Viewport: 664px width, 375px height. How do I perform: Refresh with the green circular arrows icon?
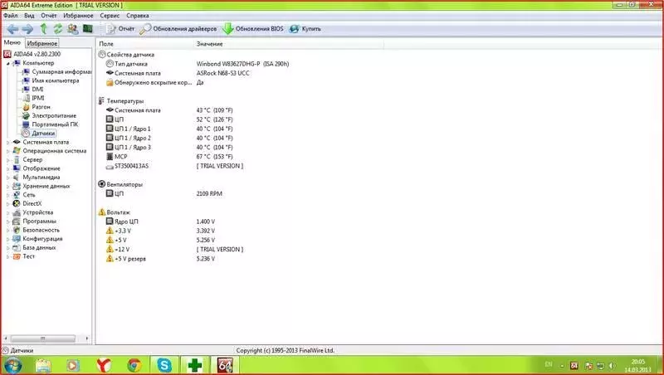57,29
